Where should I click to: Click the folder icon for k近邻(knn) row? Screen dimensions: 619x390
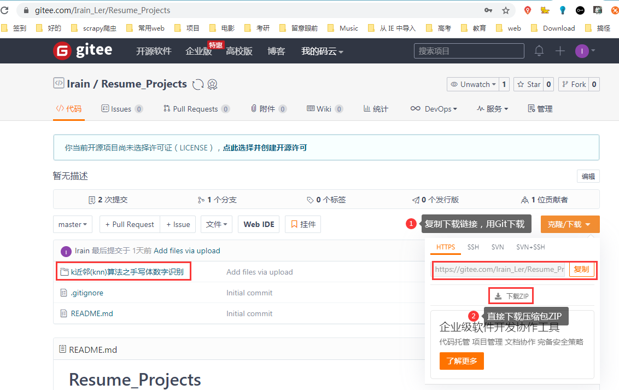click(x=65, y=272)
